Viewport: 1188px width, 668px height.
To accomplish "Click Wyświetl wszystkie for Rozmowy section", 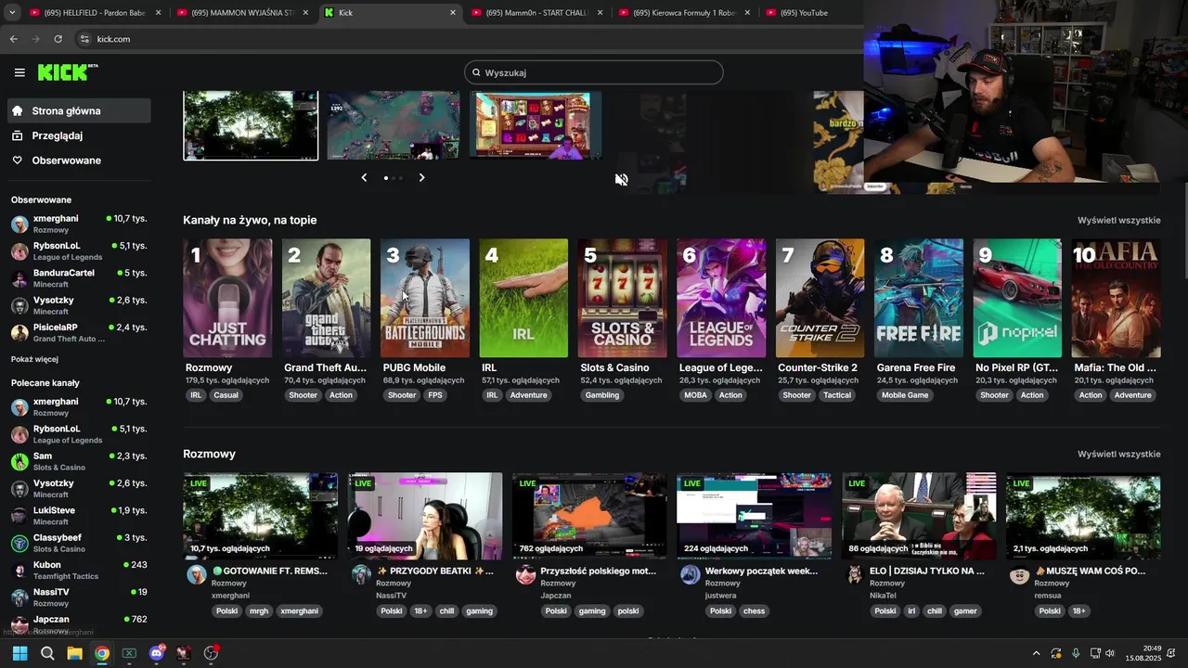I will (1118, 455).
